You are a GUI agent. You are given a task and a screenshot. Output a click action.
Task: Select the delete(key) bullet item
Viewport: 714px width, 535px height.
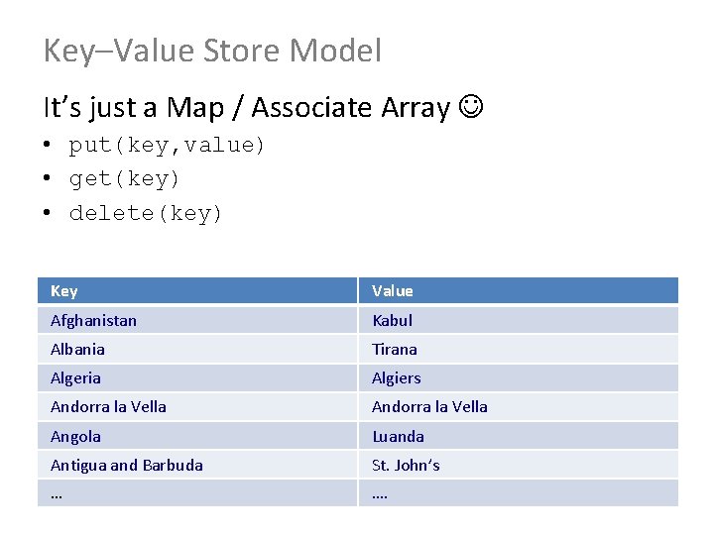click(146, 213)
